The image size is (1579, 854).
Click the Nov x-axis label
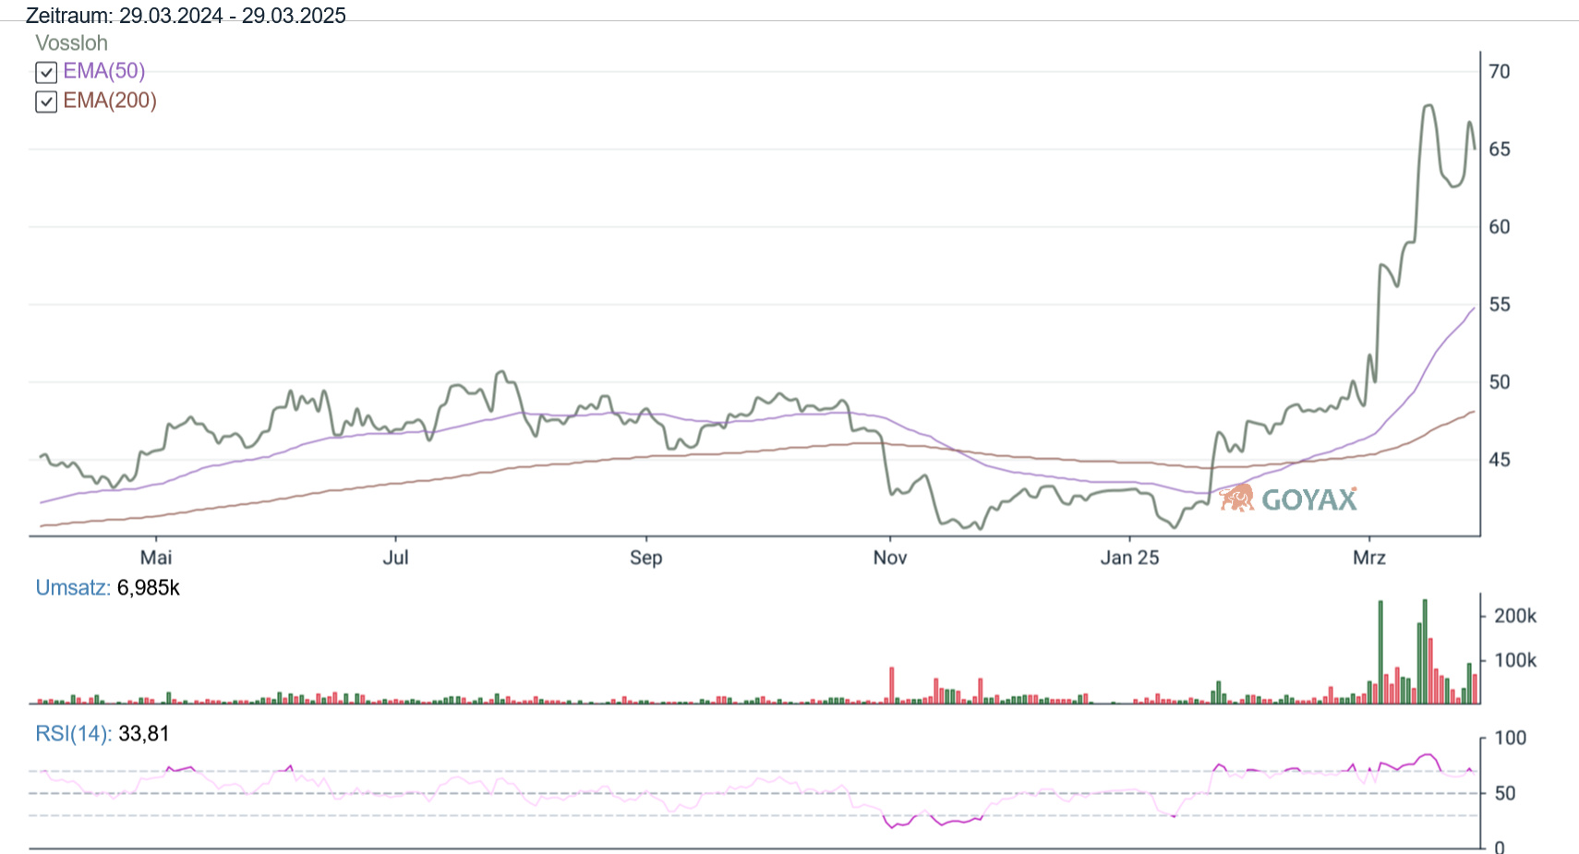coord(890,558)
